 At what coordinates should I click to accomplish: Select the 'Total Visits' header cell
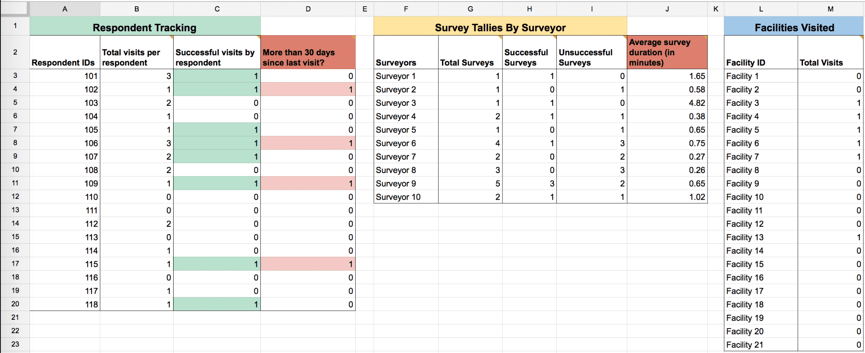coord(831,52)
